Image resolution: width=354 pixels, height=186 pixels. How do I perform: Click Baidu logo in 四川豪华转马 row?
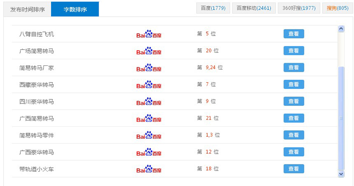149,101
